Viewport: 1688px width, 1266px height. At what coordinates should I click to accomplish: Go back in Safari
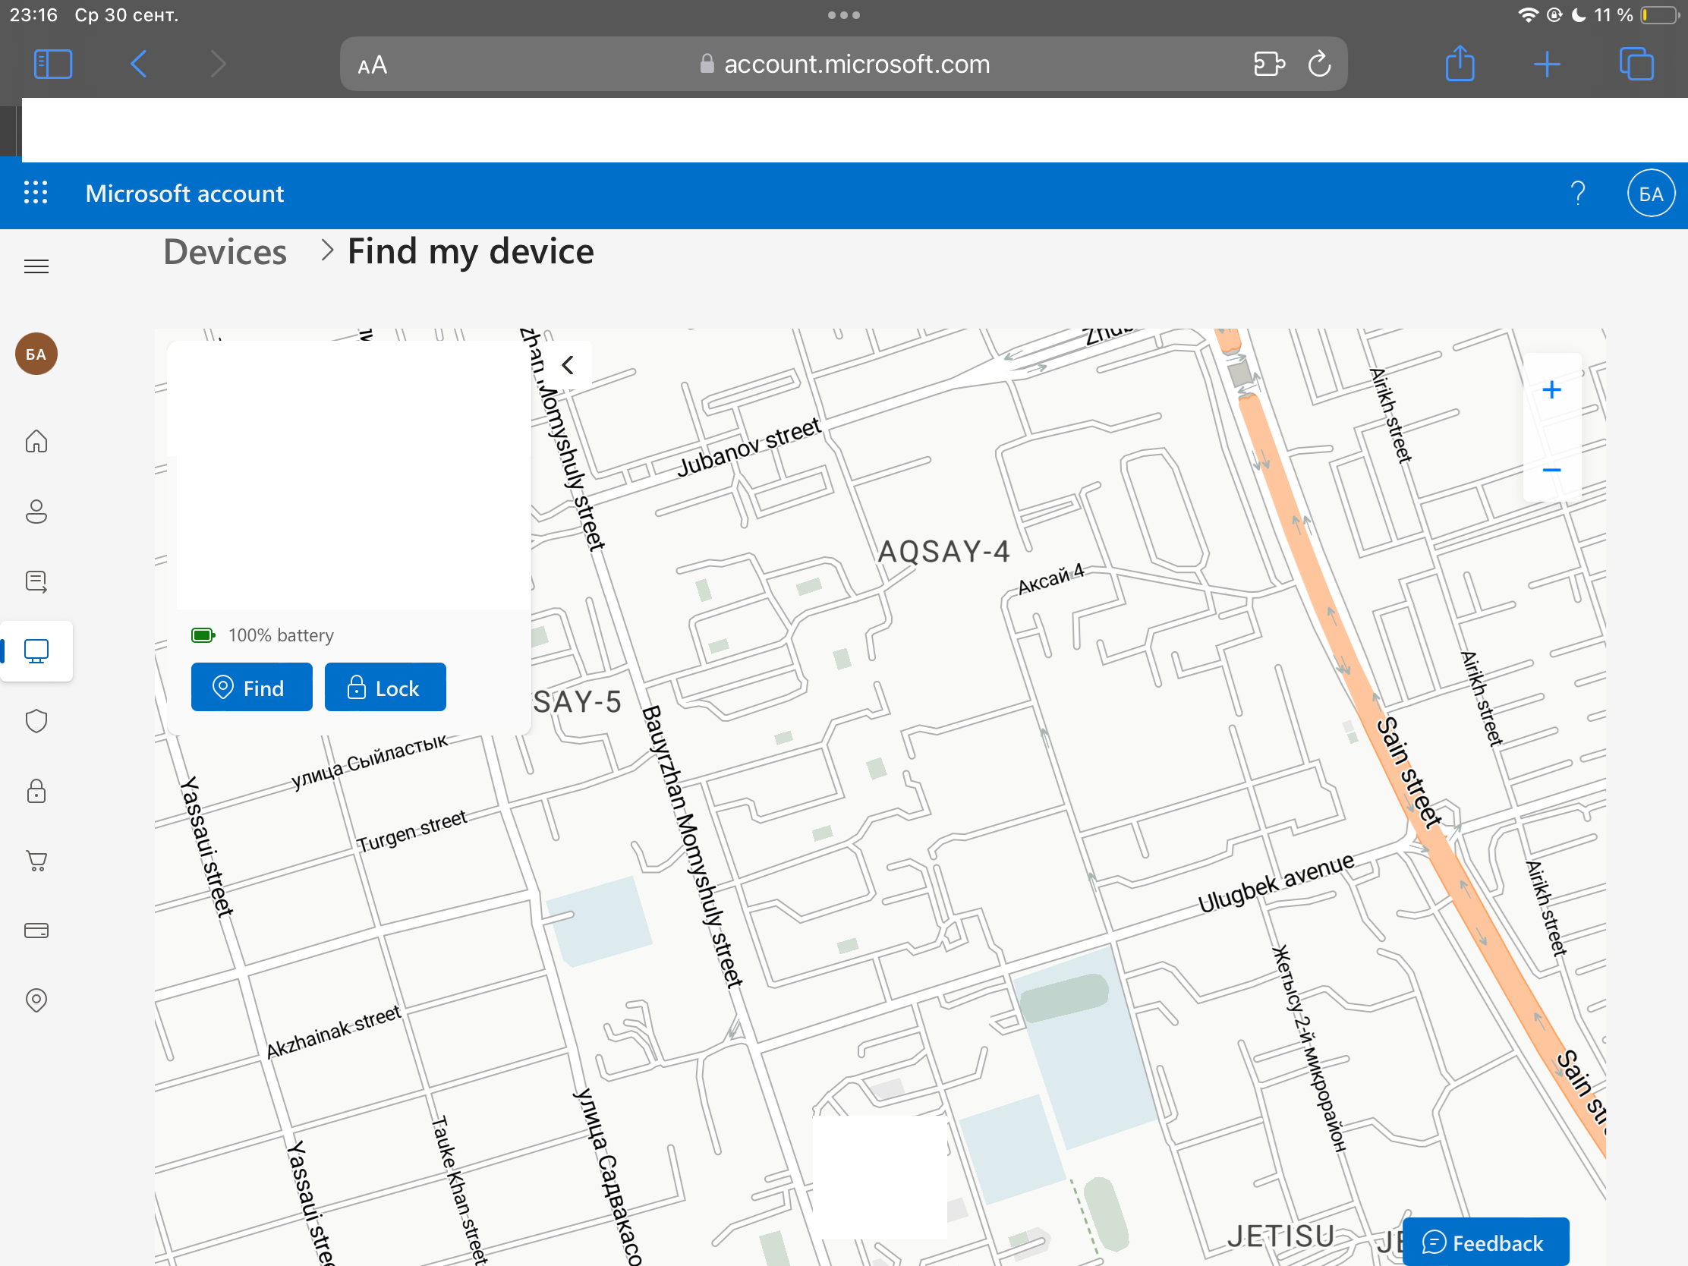click(x=138, y=64)
